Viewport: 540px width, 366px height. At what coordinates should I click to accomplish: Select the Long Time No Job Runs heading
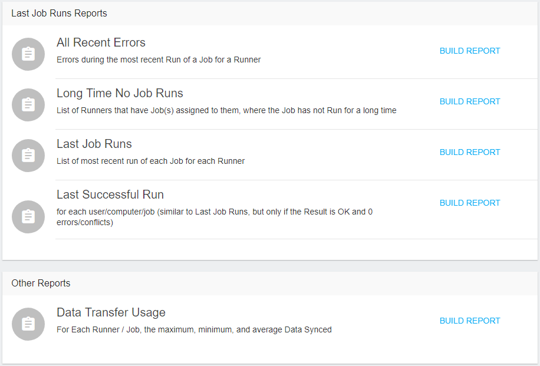click(x=120, y=93)
